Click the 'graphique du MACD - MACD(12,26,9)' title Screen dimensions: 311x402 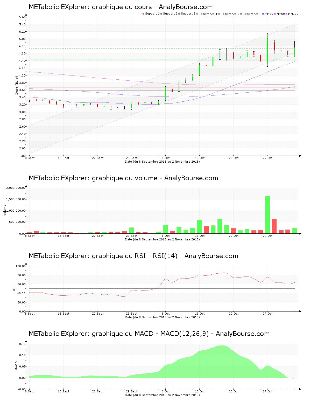(x=149, y=334)
